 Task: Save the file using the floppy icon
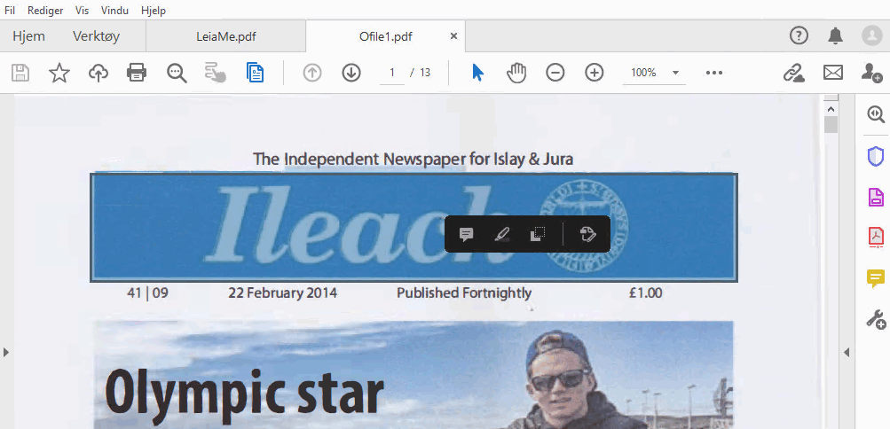pos(20,73)
